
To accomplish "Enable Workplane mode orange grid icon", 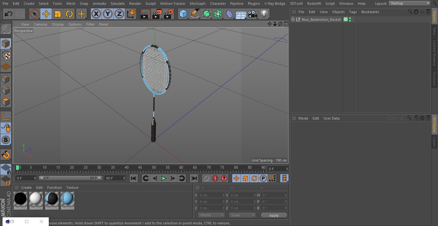I will click(x=6, y=67).
